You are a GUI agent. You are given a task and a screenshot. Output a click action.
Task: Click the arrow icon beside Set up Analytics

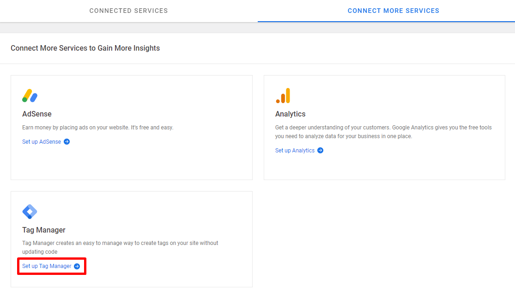click(320, 151)
